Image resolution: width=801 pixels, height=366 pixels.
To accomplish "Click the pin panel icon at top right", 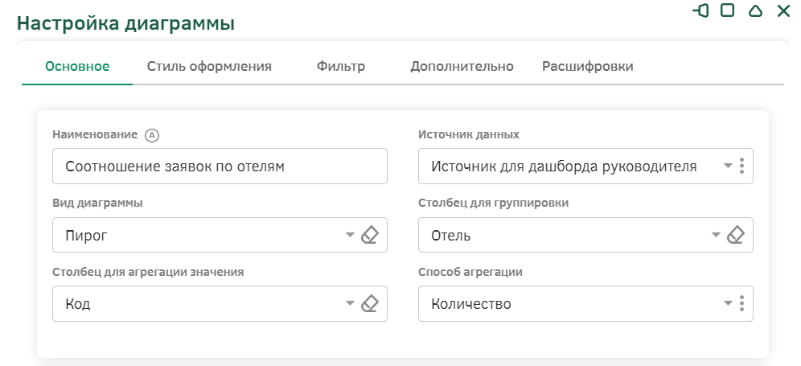I will coord(700,10).
